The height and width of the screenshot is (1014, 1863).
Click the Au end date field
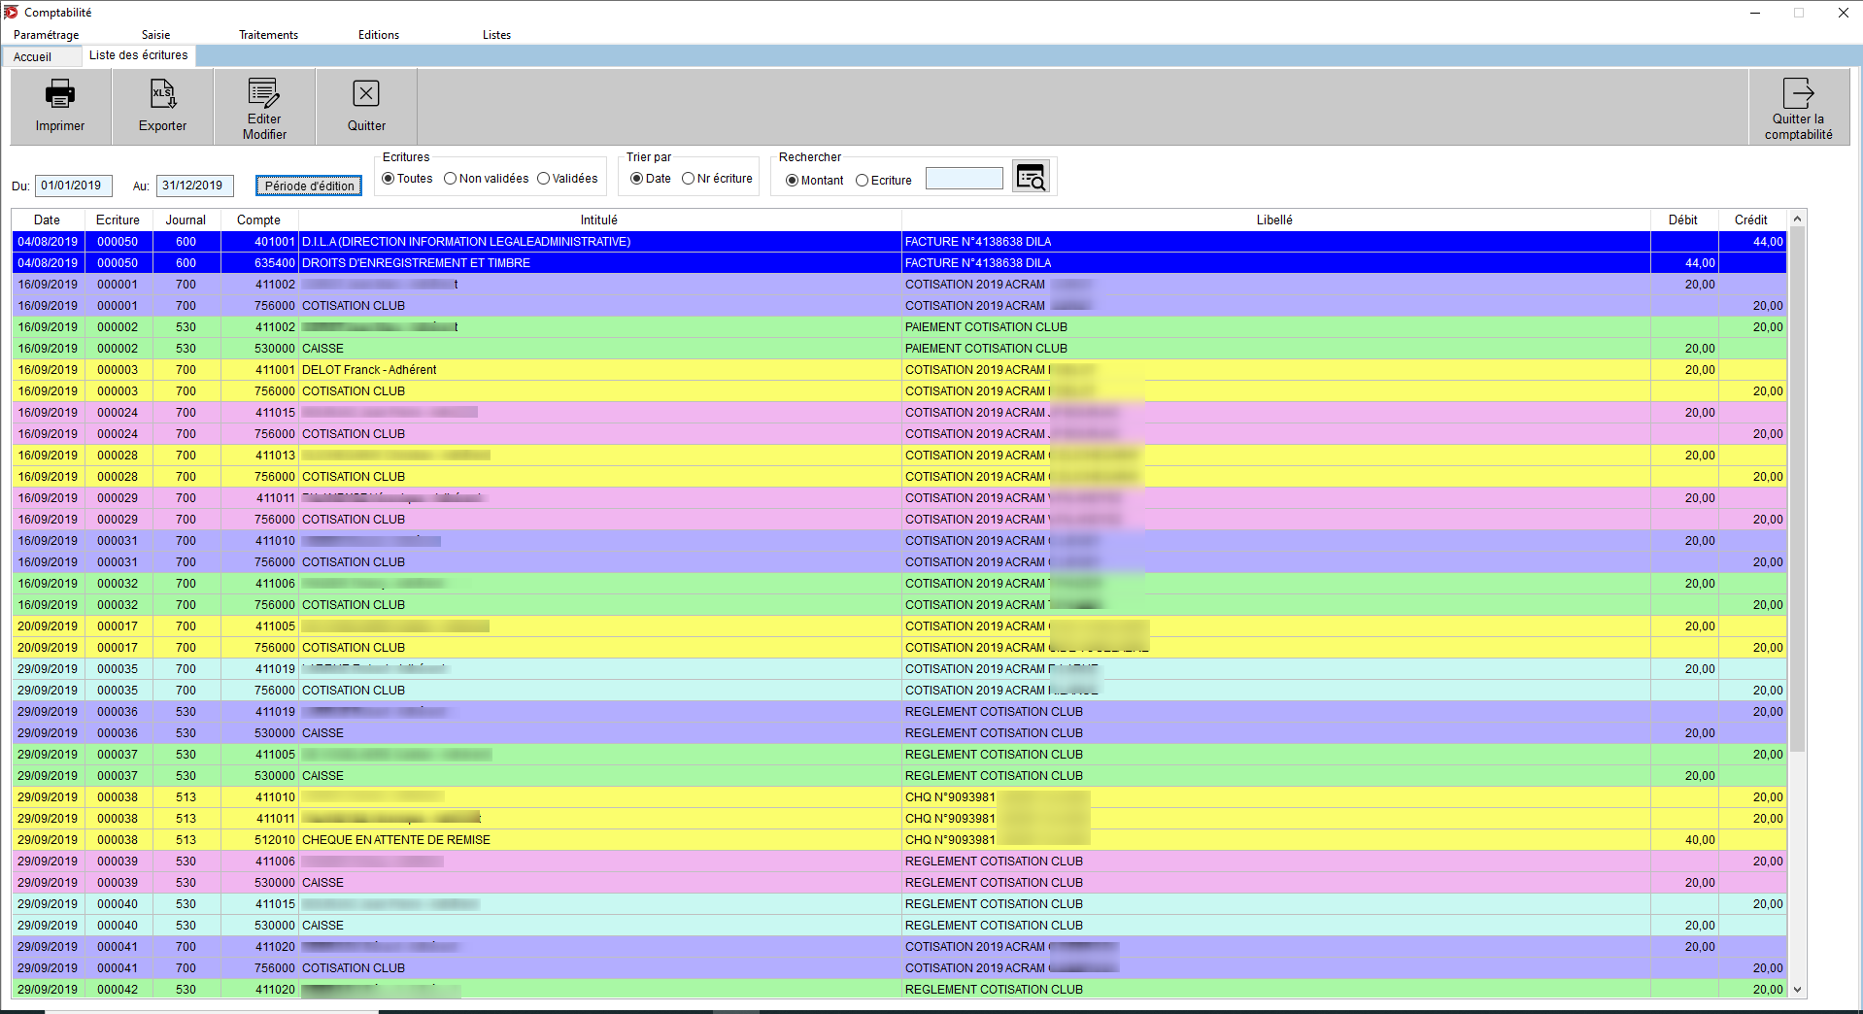click(195, 186)
